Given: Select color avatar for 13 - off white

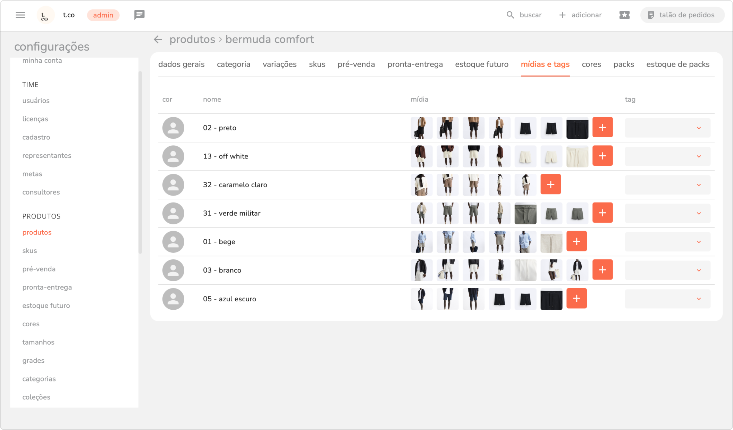Looking at the screenshot, I should 173,156.
